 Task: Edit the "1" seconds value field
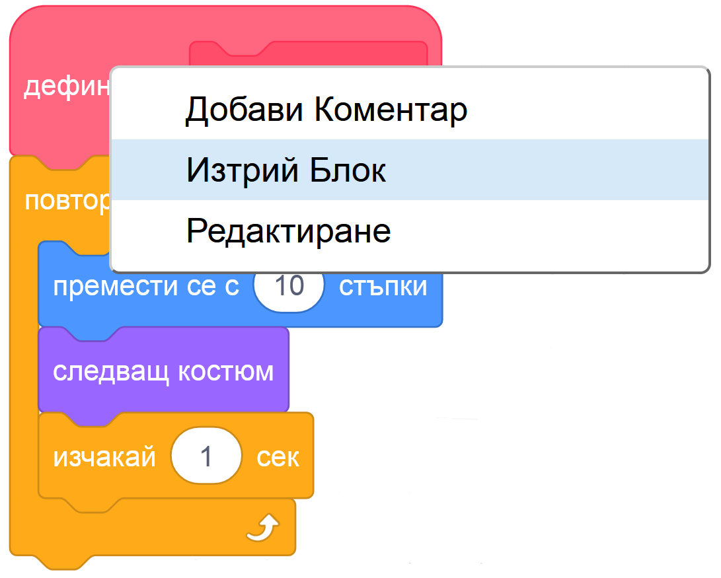207,455
